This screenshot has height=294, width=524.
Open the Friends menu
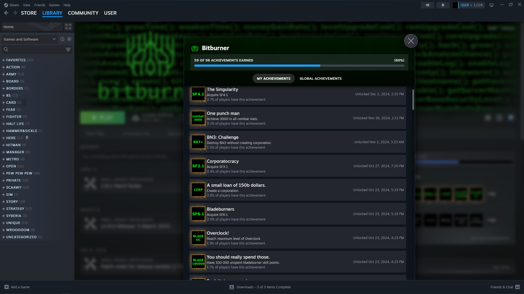click(40, 5)
